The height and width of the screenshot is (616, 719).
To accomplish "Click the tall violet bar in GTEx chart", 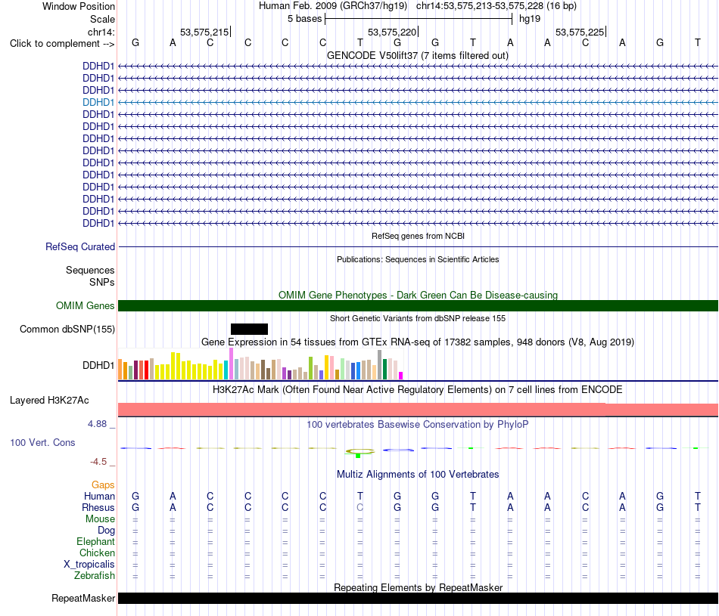I will [232, 364].
